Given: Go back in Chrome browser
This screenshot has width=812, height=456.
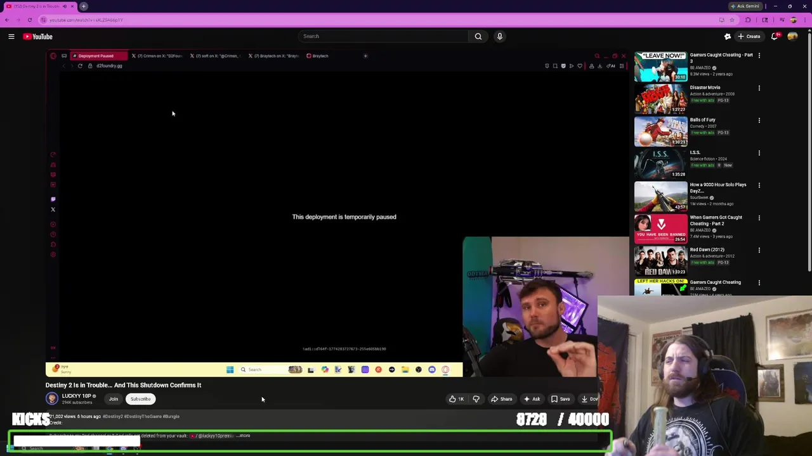Looking at the screenshot, I should click(7, 20).
